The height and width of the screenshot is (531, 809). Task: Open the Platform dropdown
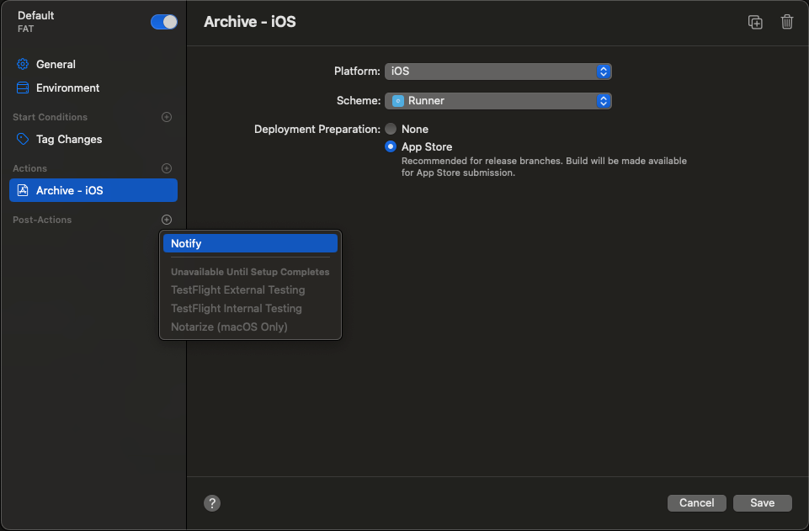coord(498,72)
